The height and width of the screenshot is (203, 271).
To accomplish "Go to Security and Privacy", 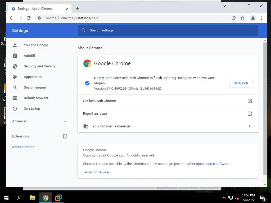I will [x=39, y=66].
